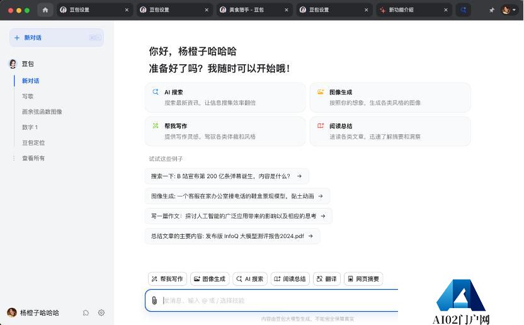
Task: Open the 画余弦函数图像 conversation
Action: (42, 111)
